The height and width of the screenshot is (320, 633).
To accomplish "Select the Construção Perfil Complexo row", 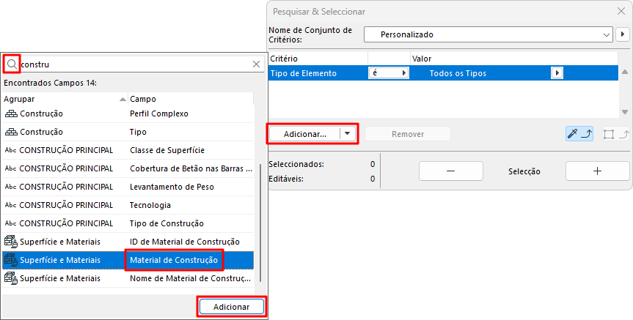I will [128, 114].
